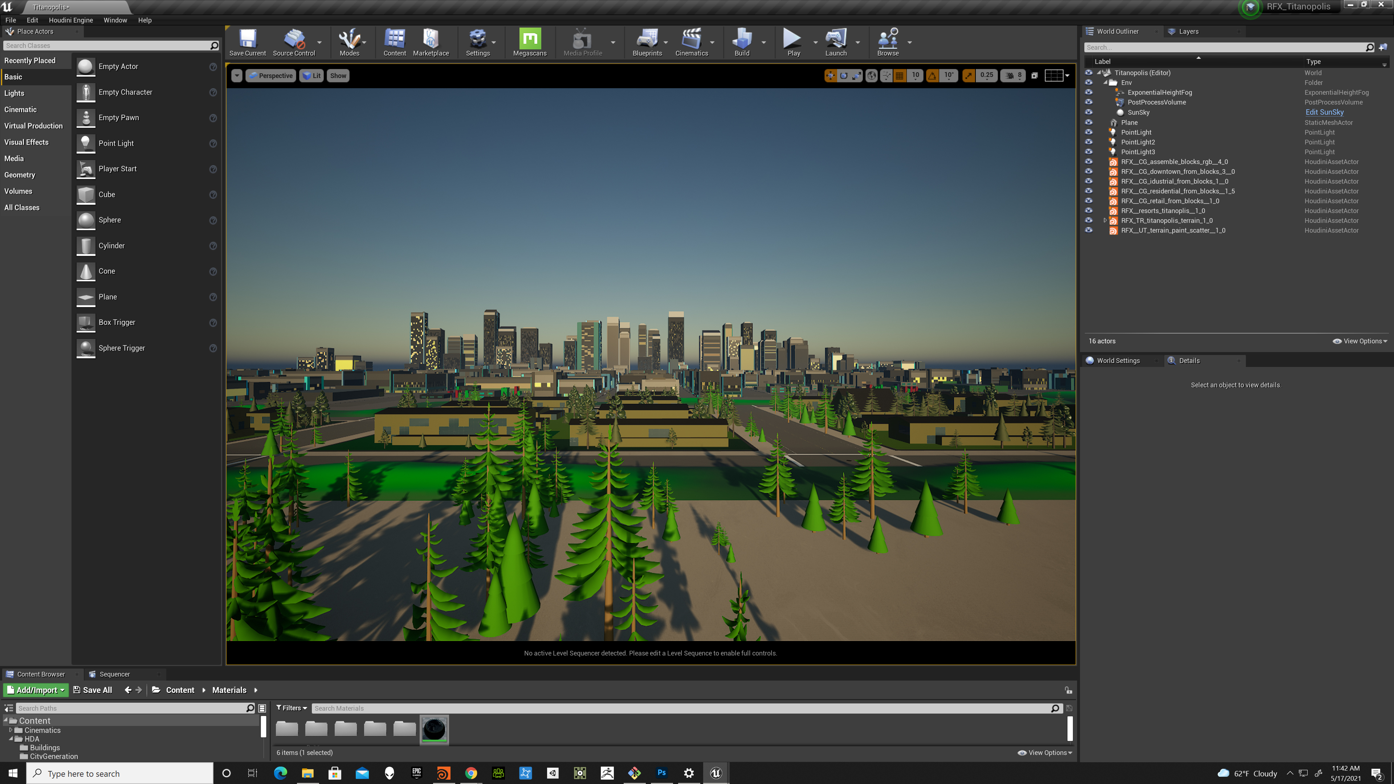Select translate gizmo mode in viewport
The height and width of the screenshot is (784, 1394).
coord(830,76)
